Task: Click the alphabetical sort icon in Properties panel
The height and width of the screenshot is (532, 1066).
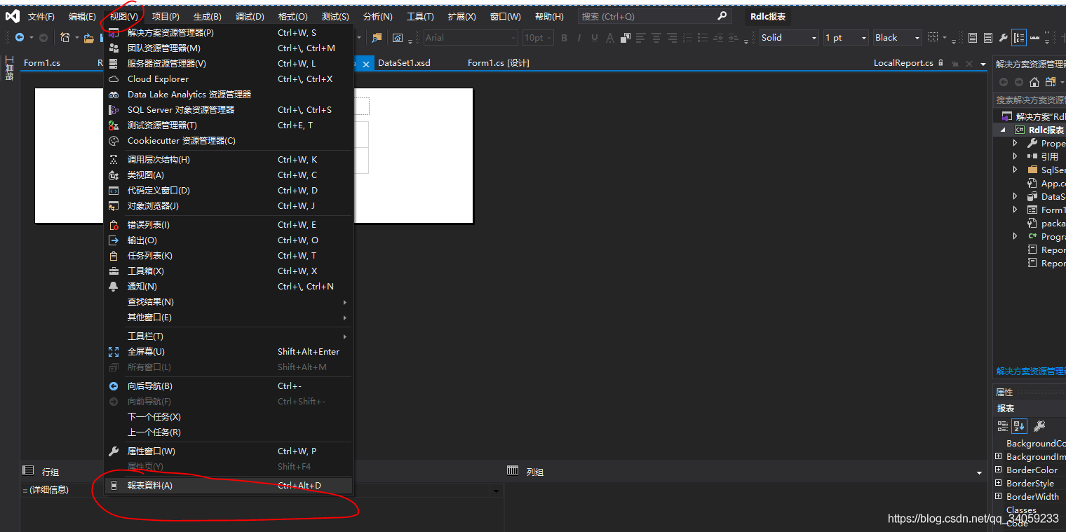Action: [x=1019, y=425]
